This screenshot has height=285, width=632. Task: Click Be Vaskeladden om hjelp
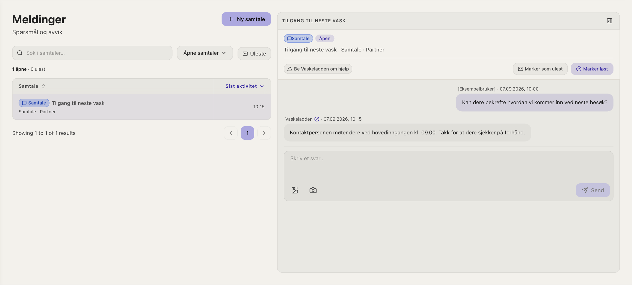(x=318, y=69)
